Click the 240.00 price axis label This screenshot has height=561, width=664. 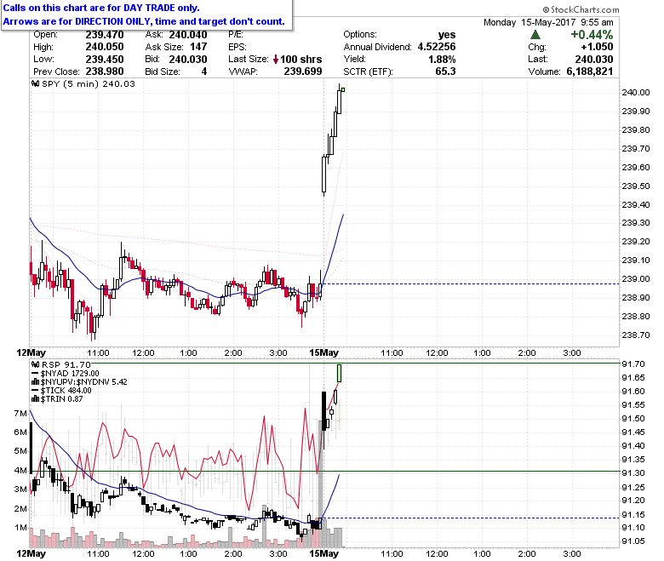click(x=635, y=93)
